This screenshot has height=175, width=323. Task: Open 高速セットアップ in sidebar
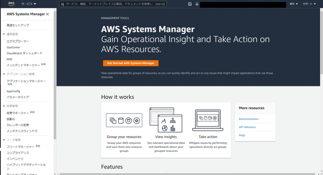18,25
